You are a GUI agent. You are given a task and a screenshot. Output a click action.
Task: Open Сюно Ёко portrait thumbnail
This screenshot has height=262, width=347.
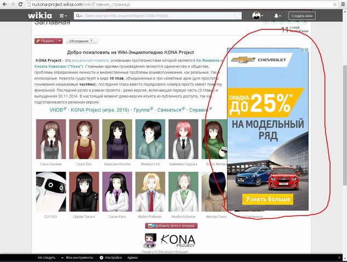(x=84, y=139)
